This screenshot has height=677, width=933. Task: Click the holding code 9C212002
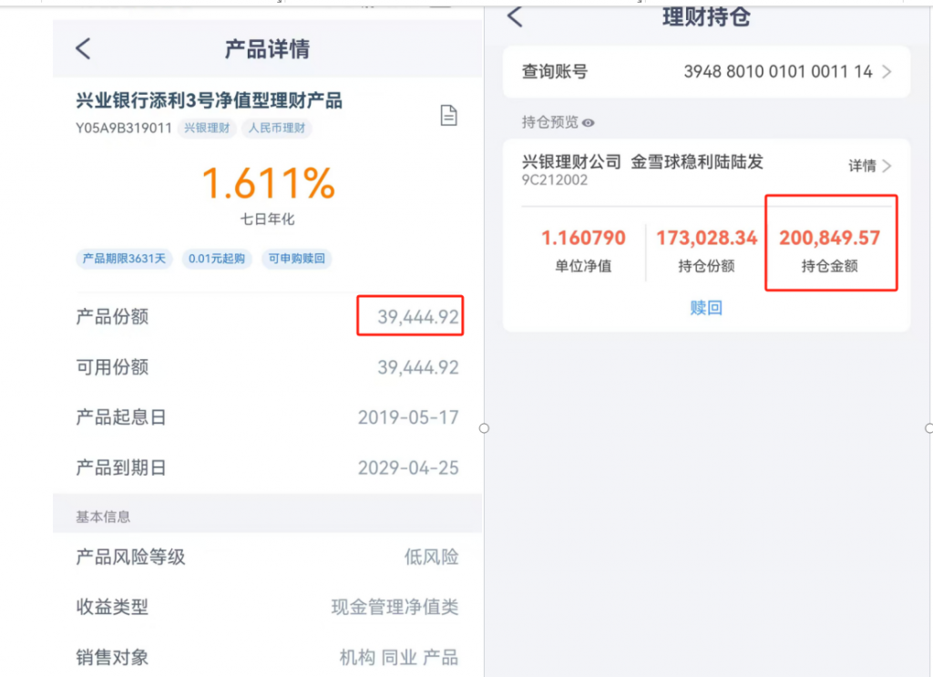click(x=555, y=180)
